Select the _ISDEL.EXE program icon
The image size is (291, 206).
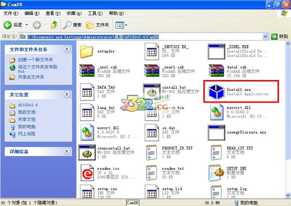pos(216,51)
